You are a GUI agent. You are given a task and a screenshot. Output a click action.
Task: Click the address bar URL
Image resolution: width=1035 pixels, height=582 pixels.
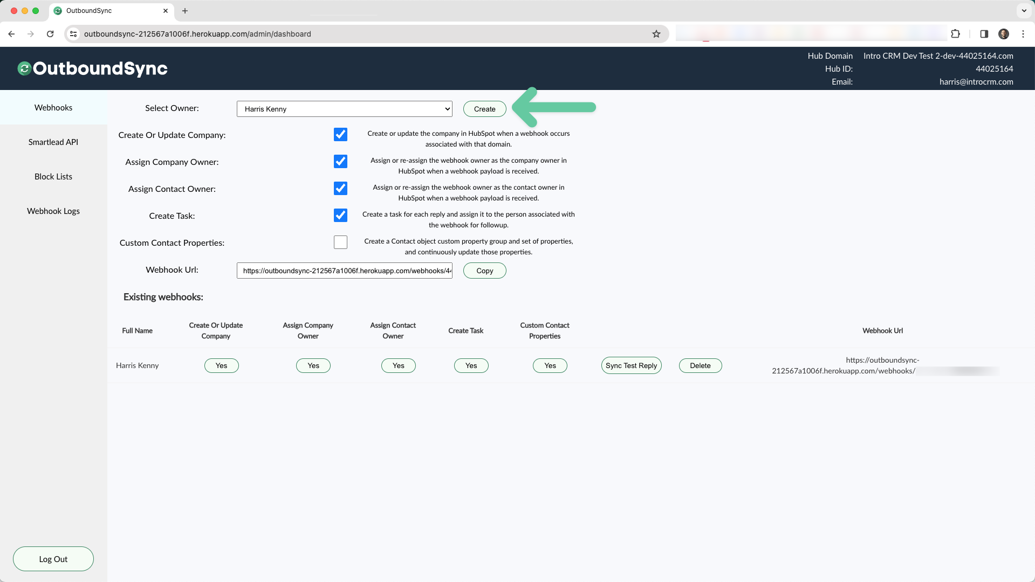point(197,34)
